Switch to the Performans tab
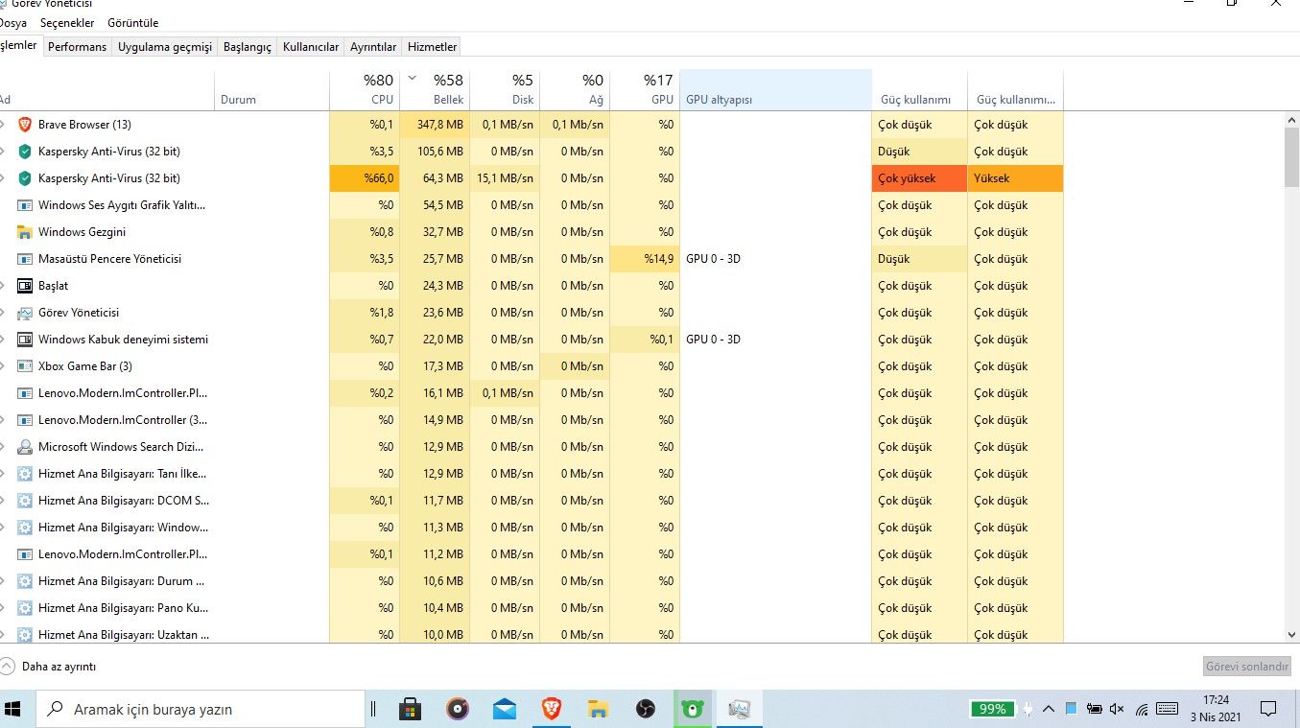The image size is (1300, 728). (78, 46)
